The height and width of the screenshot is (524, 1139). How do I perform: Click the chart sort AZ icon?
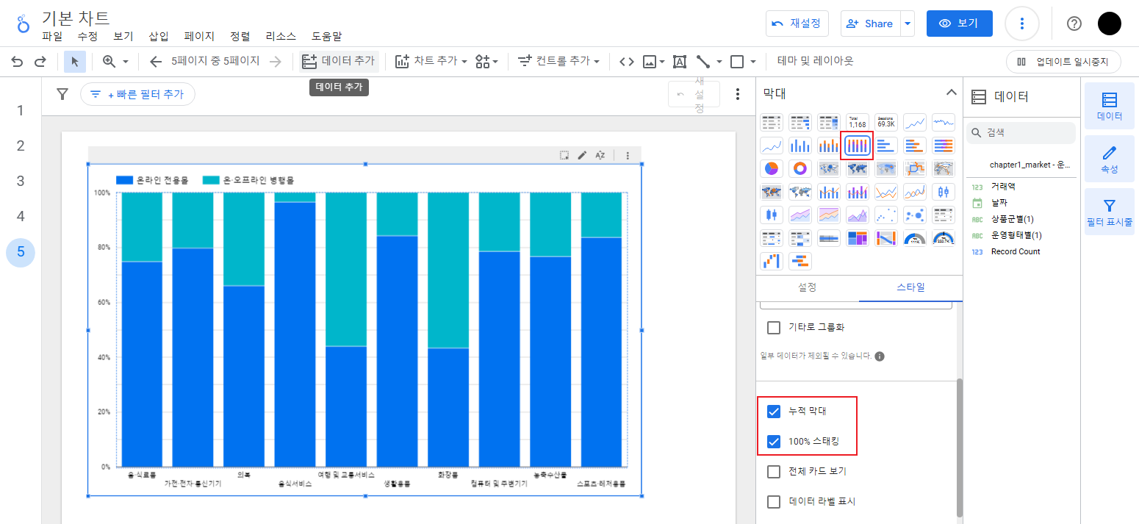[x=600, y=155]
